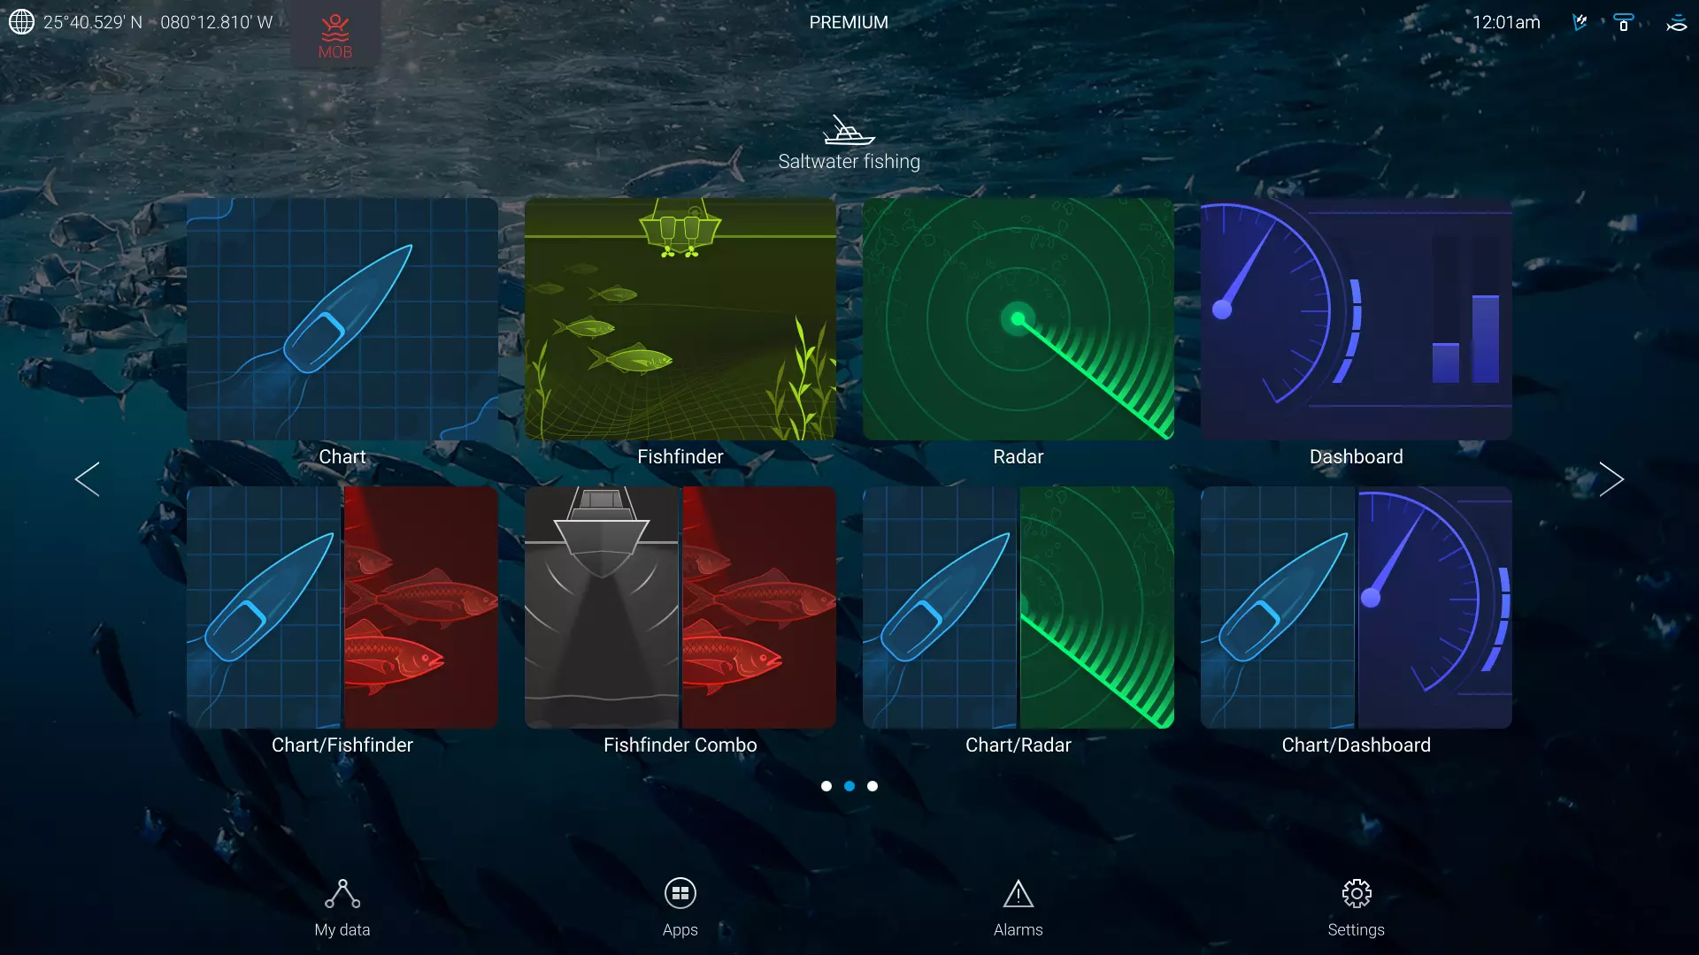Activate the MOB man overboard button
The image size is (1699, 955).
pos(335,35)
